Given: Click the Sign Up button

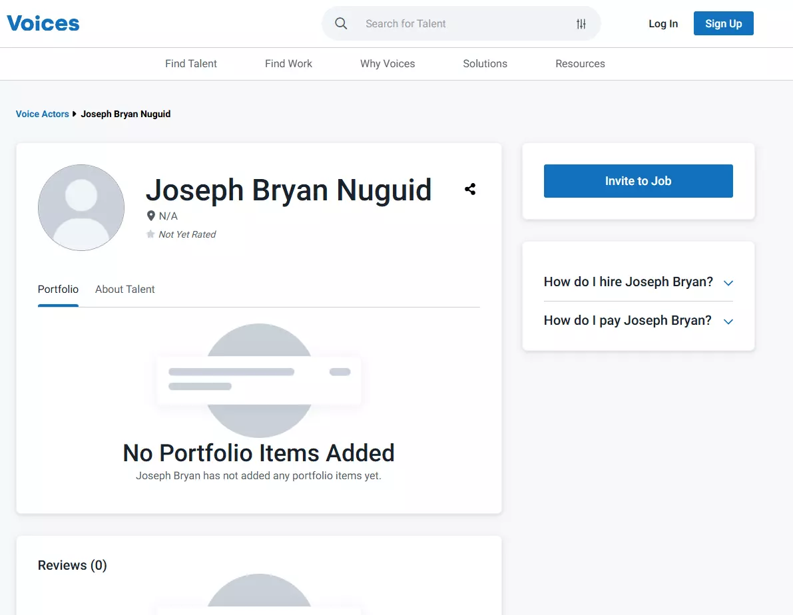Looking at the screenshot, I should [x=723, y=23].
